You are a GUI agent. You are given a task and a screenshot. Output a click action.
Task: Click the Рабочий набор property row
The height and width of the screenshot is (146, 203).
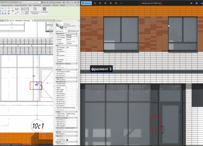[x=66, y=108]
